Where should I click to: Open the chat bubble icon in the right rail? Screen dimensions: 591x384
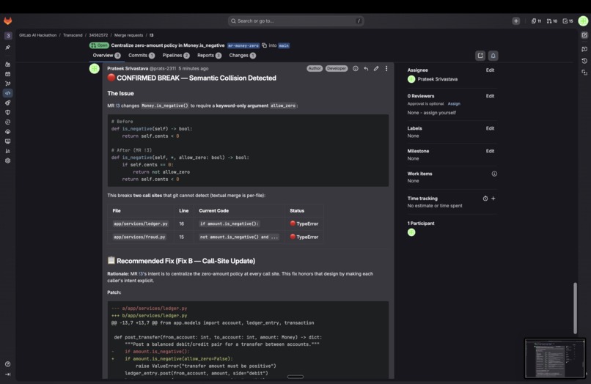584,49
